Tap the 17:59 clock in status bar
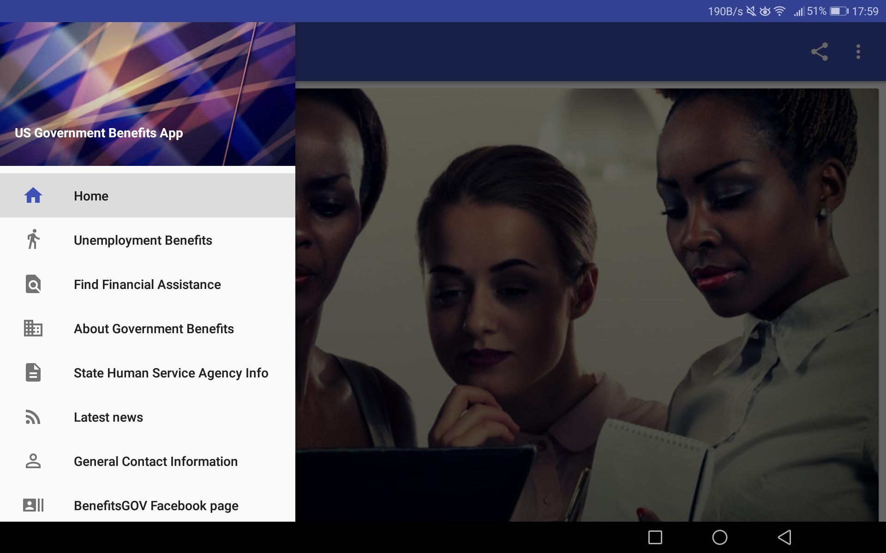This screenshot has width=886, height=553. (865, 11)
